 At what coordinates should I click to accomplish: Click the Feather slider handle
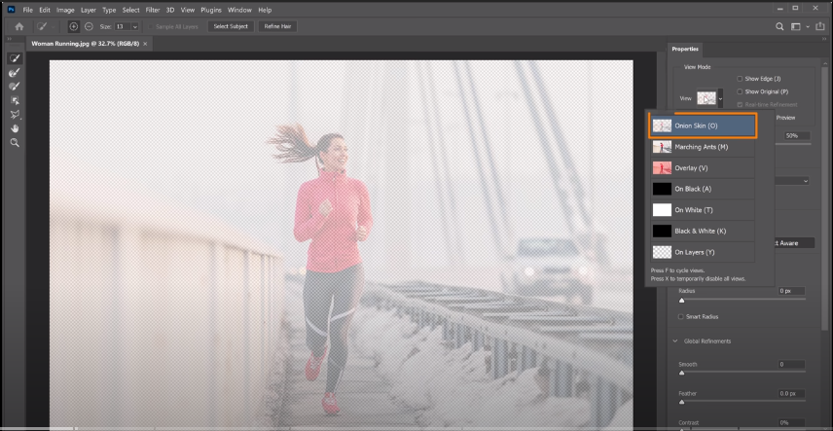click(x=681, y=402)
